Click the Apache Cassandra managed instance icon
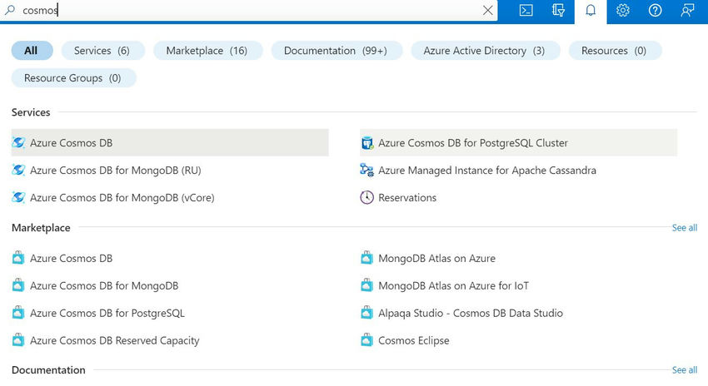 (366, 171)
